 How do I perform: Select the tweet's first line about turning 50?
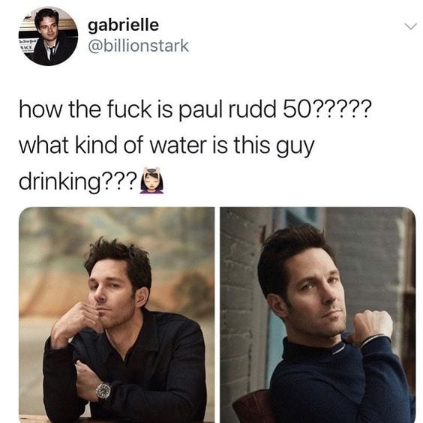click(x=195, y=109)
